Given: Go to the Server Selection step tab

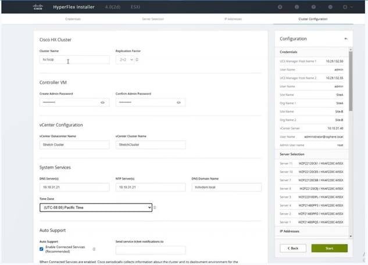Looking at the screenshot, I should coord(153,19).
